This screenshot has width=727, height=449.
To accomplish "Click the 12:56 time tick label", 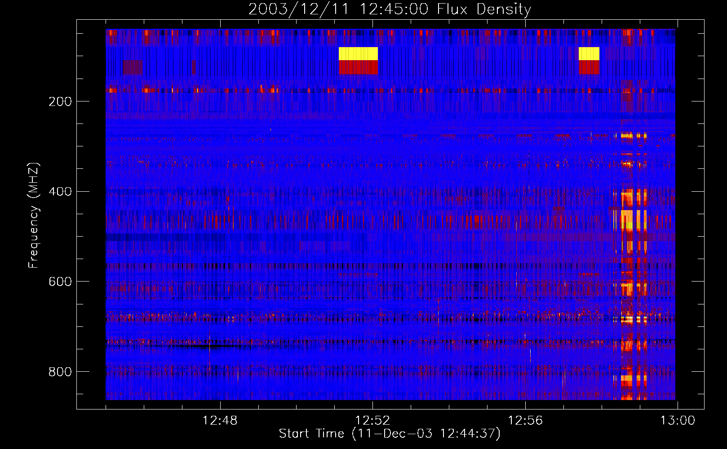I will (525, 420).
